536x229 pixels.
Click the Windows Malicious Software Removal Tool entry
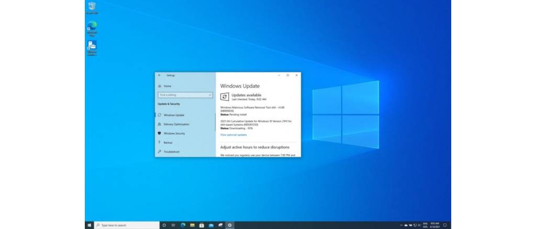(252, 109)
